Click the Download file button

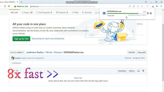(122, 71)
